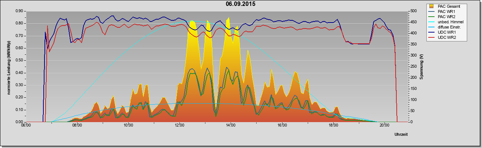The width and height of the screenshot is (482, 148).
Task: Click the 0.50 label on left axis
Action: (19, 60)
